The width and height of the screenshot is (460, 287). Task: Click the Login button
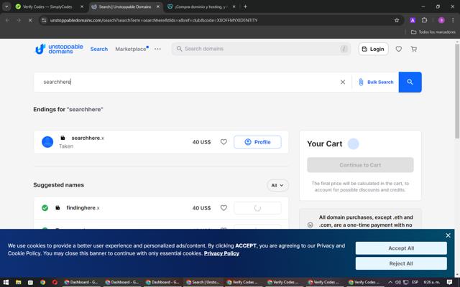tap(373, 49)
